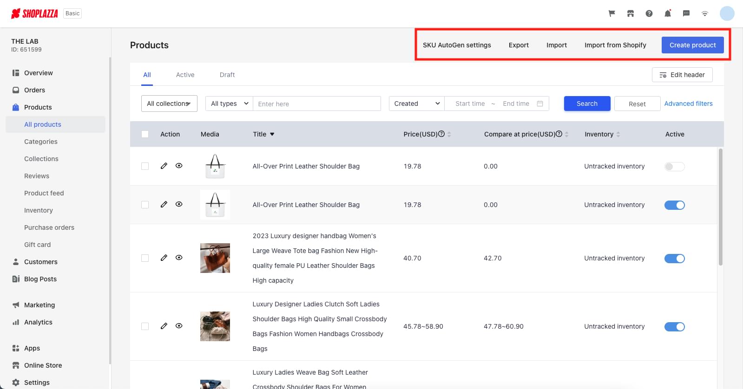Tick the select-all checkbox in table header
The height and width of the screenshot is (389, 743).
point(145,134)
